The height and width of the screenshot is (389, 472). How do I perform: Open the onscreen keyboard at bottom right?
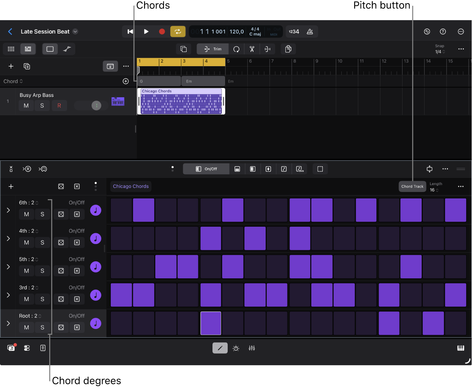[x=460, y=348]
